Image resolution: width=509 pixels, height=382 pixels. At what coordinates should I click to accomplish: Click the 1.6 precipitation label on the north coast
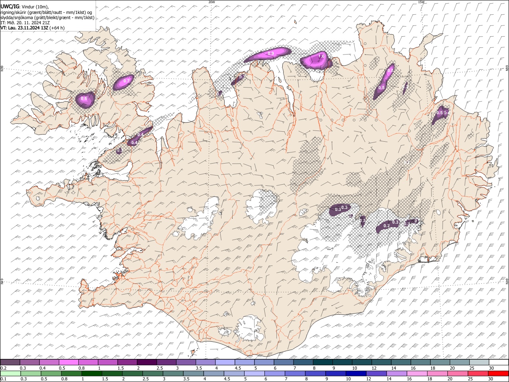point(321,57)
